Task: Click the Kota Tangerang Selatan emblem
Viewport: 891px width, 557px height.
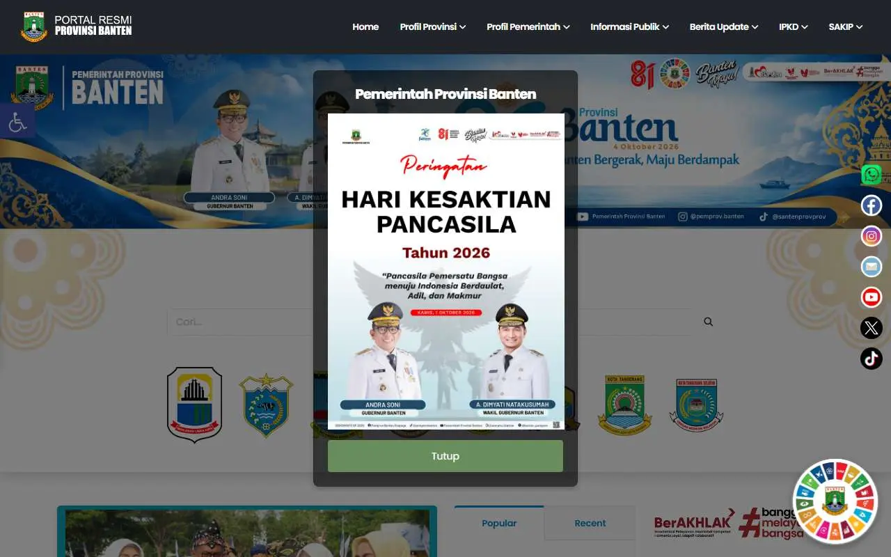Action: [x=696, y=405]
